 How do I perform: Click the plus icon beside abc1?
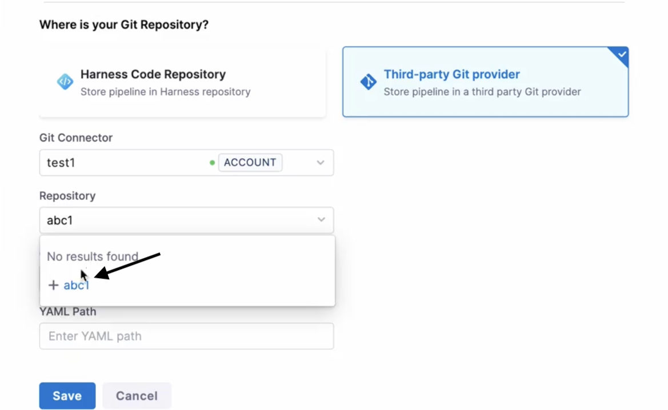click(53, 285)
